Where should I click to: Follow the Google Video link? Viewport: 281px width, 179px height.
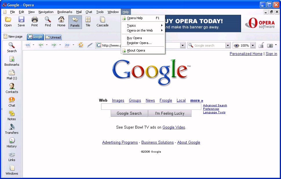point(174,127)
